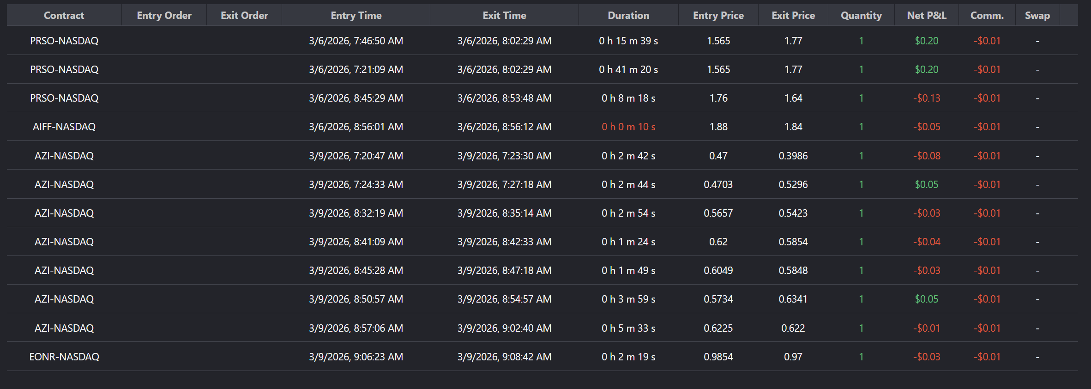Image resolution: width=1091 pixels, height=389 pixels.
Task: Select the -$0.13 Net P&L cell
Action: coord(926,98)
